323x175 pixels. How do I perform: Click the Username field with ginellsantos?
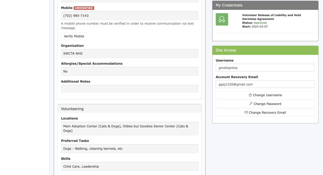point(265,68)
